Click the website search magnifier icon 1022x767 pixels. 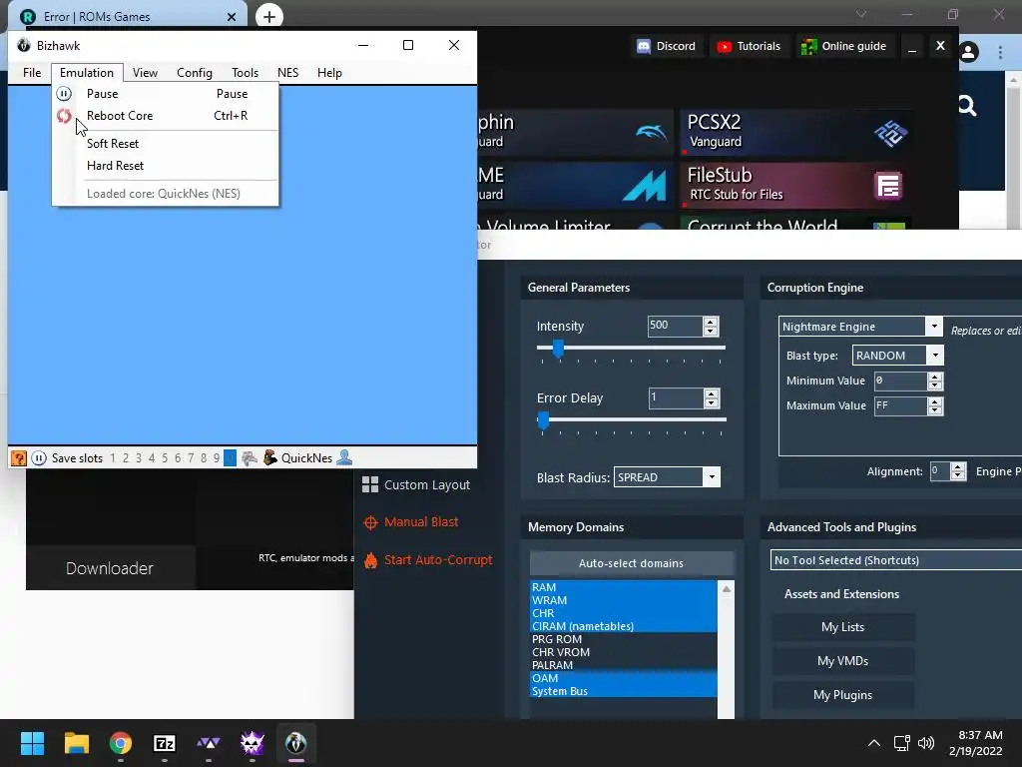[x=967, y=105]
